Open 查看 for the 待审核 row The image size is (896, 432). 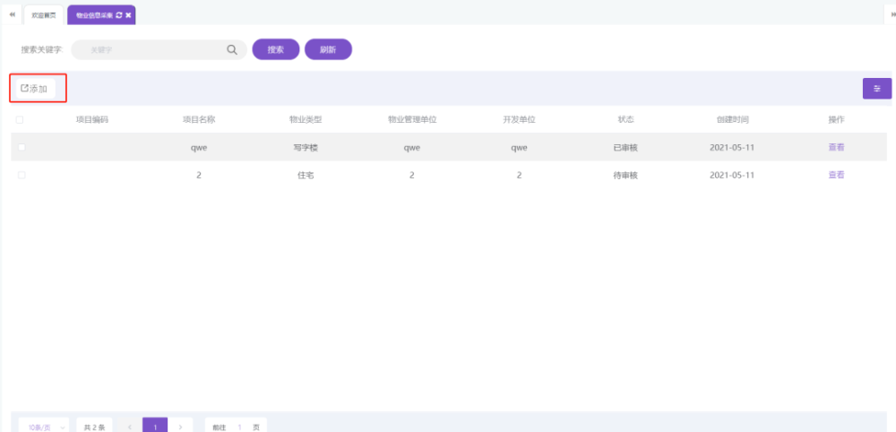point(837,176)
